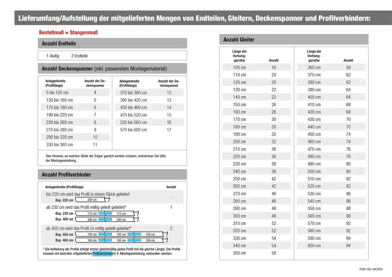Viewport: 392px width, 277px height.
Task: Click the Bsp. 480 cm profile diagram
Action: coord(121,240)
